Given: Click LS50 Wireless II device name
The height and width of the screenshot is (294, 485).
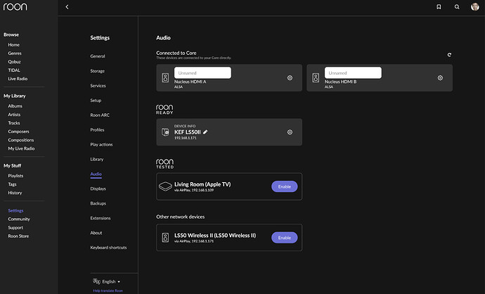Looking at the screenshot, I should (215, 235).
